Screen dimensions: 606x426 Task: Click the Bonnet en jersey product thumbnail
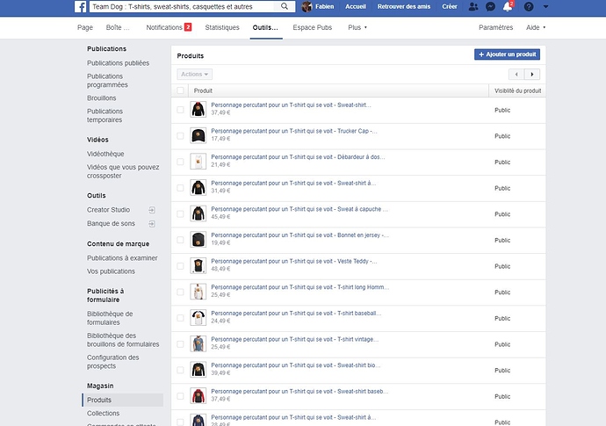click(198, 239)
